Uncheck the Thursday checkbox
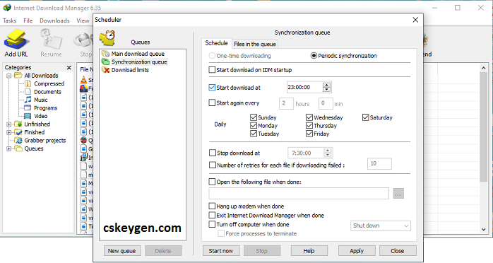Screen dimensions: 493x263 click(309, 126)
